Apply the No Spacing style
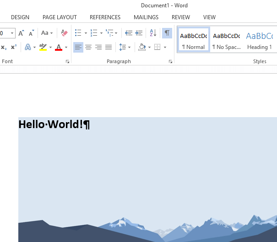 coord(227,40)
